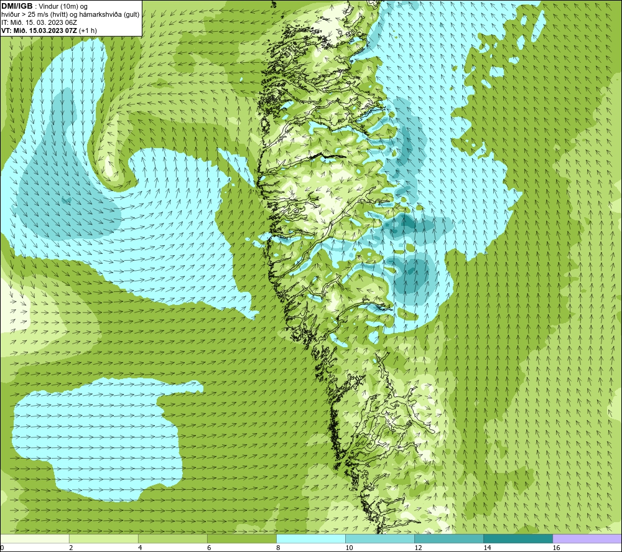Click the legend label '6'
The image size is (622, 552).
coord(209,548)
